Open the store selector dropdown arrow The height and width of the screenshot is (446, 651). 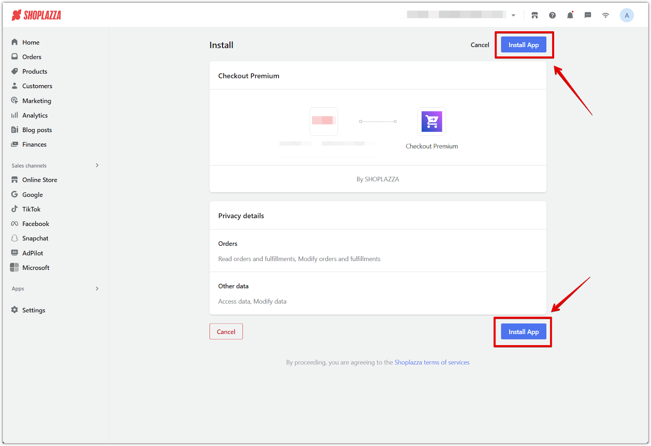[x=513, y=15]
